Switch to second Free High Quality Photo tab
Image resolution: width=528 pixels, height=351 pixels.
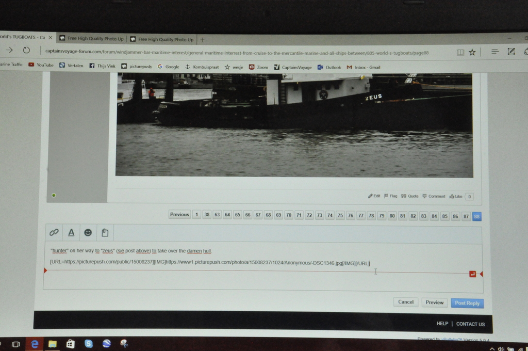(162, 39)
